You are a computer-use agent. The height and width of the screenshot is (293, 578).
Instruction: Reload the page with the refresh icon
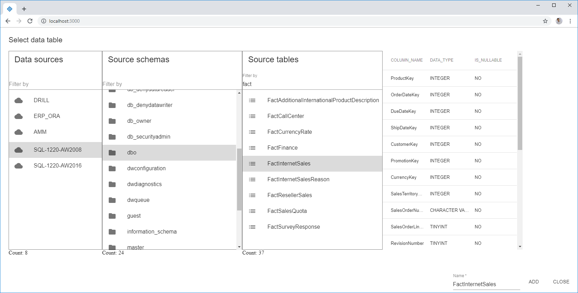tap(30, 21)
